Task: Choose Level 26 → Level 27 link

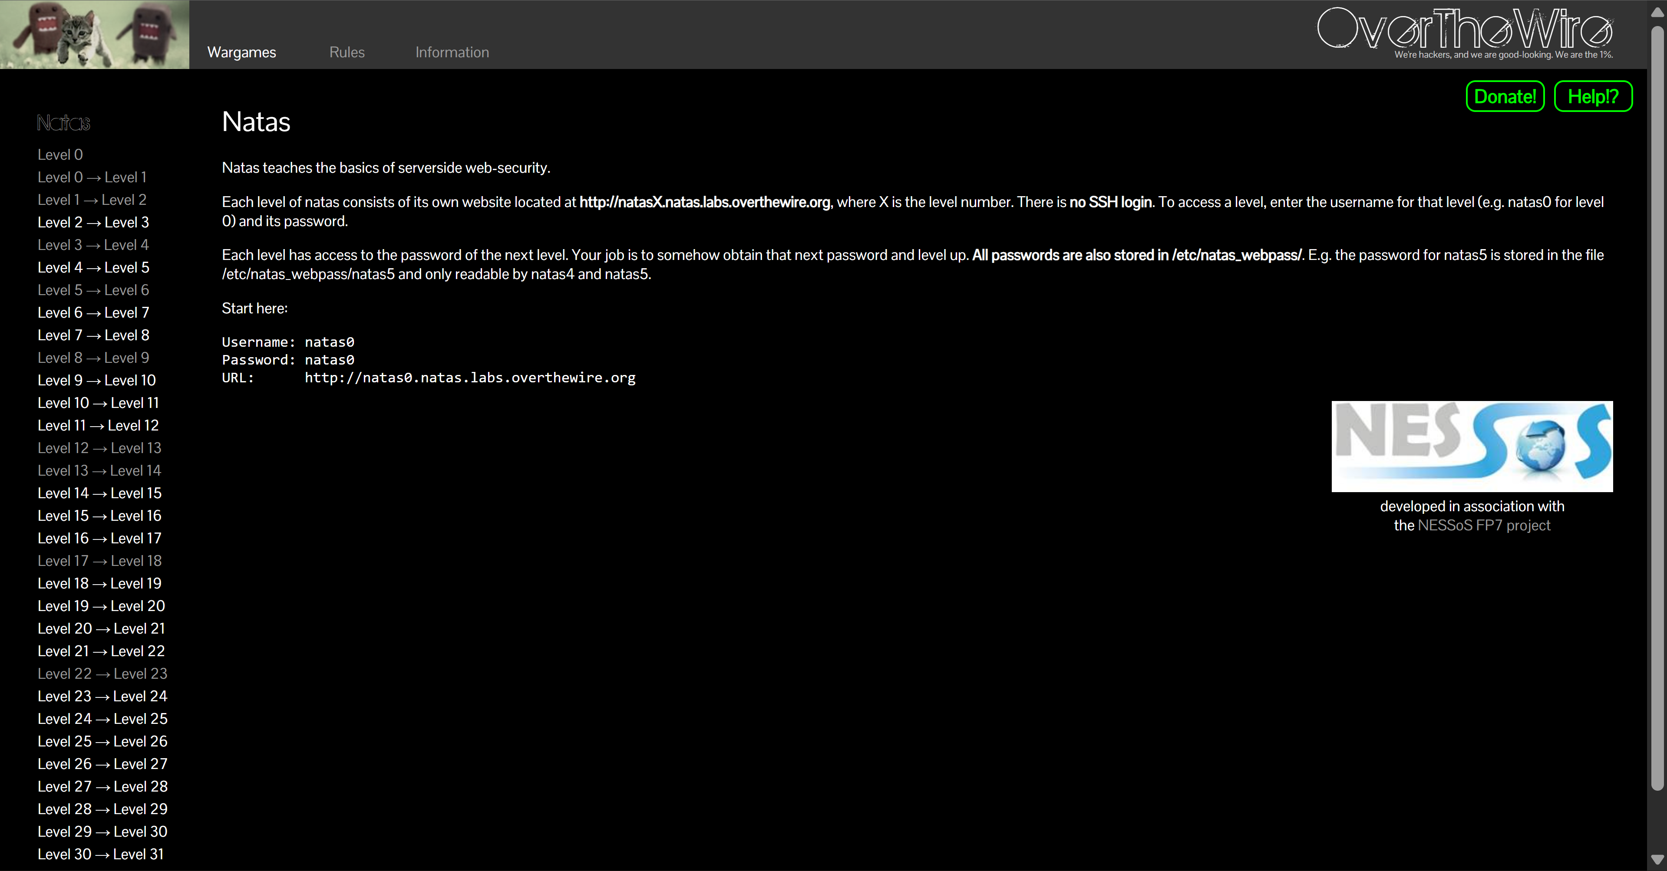Action: tap(102, 764)
